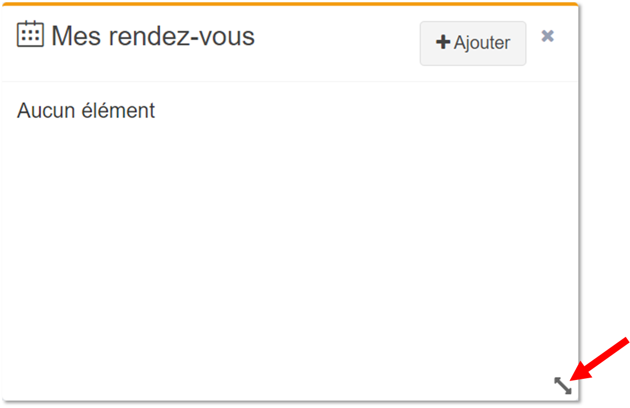Click the diagonal resize arrows icon

562,386
